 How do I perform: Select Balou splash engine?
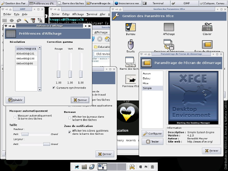point(152,79)
